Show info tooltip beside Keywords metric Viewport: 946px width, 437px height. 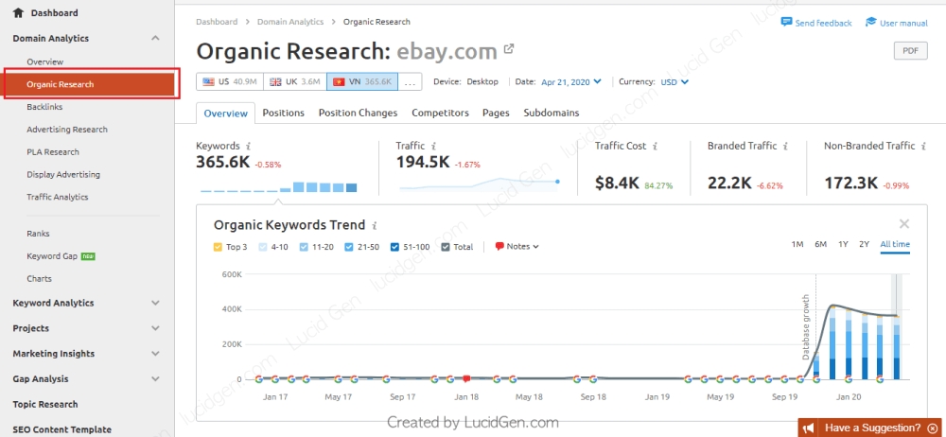tap(249, 146)
